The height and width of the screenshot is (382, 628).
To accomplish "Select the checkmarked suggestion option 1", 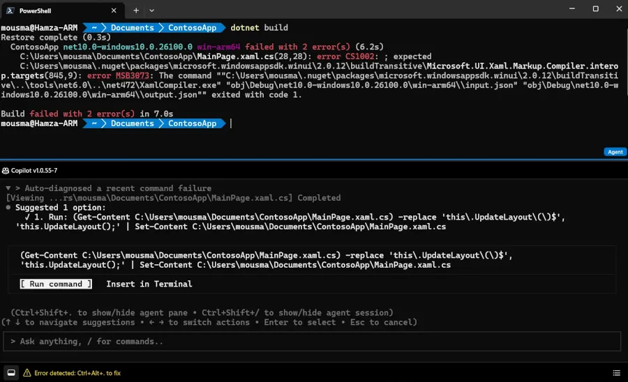I will tap(290, 222).
